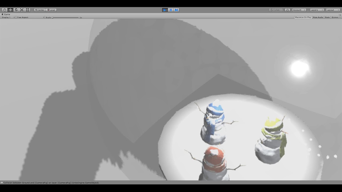The height and width of the screenshot is (192, 342).
Task: Stop play mode with Play button
Action: pos(165,10)
